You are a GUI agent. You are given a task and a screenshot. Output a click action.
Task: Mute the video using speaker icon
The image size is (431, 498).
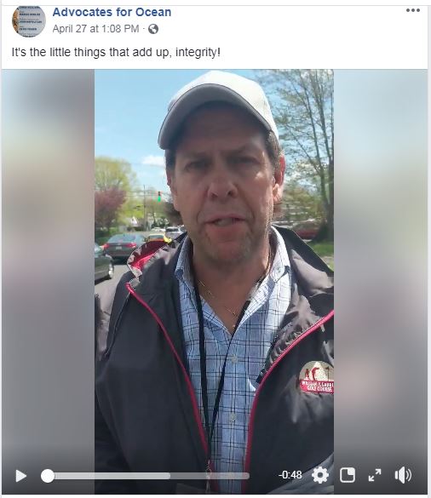click(x=403, y=476)
